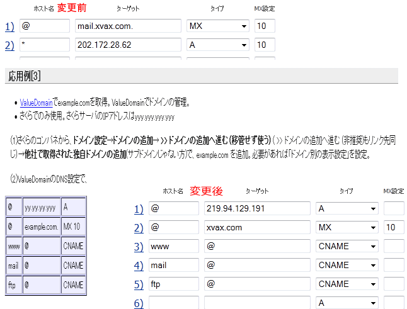This screenshot has height=309, width=407.
Task: Click the MX priority field in xvax.com row
Action: pyautogui.click(x=394, y=228)
